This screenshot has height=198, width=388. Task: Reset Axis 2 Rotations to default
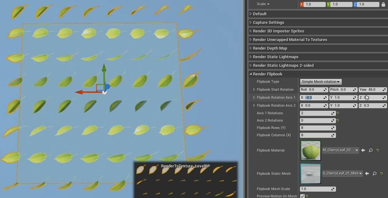(x=338, y=121)
